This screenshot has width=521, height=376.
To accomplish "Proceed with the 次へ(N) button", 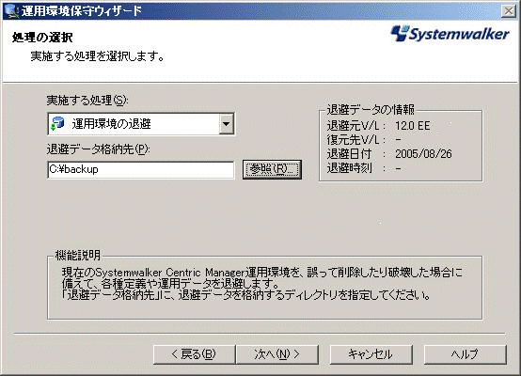I will 276,354.
